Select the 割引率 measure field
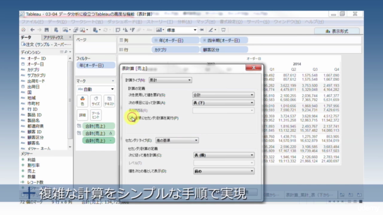383x215 pixels. pos(34,165)
